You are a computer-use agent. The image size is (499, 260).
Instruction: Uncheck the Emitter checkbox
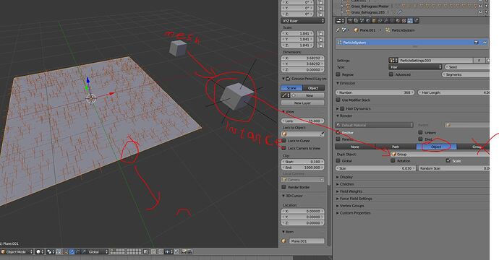point(338,132)
